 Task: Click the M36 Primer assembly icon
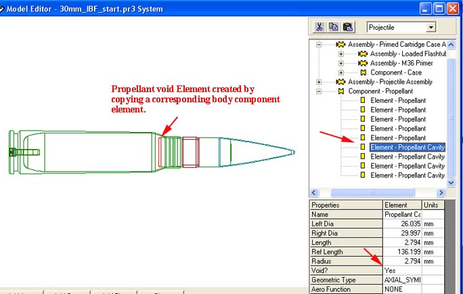point(362,63)
